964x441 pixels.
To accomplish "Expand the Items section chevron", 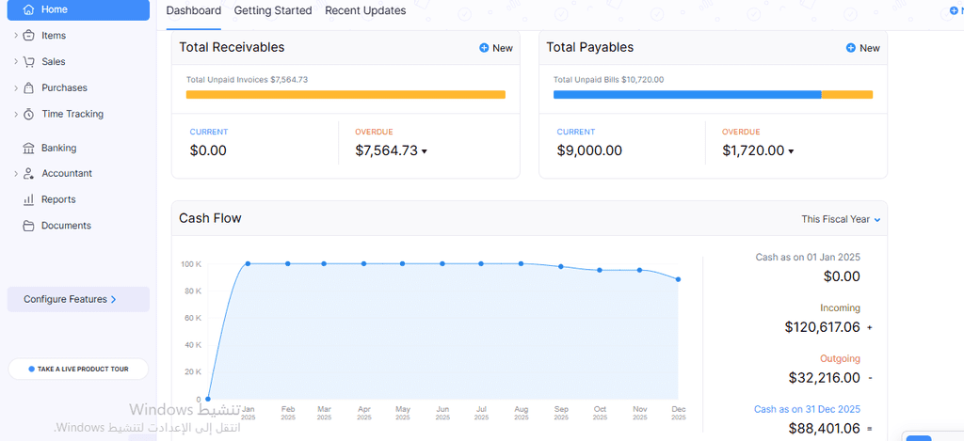I will [x=15, y=36].
